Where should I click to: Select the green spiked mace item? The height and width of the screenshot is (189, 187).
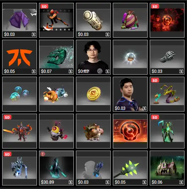pos(130,168)
